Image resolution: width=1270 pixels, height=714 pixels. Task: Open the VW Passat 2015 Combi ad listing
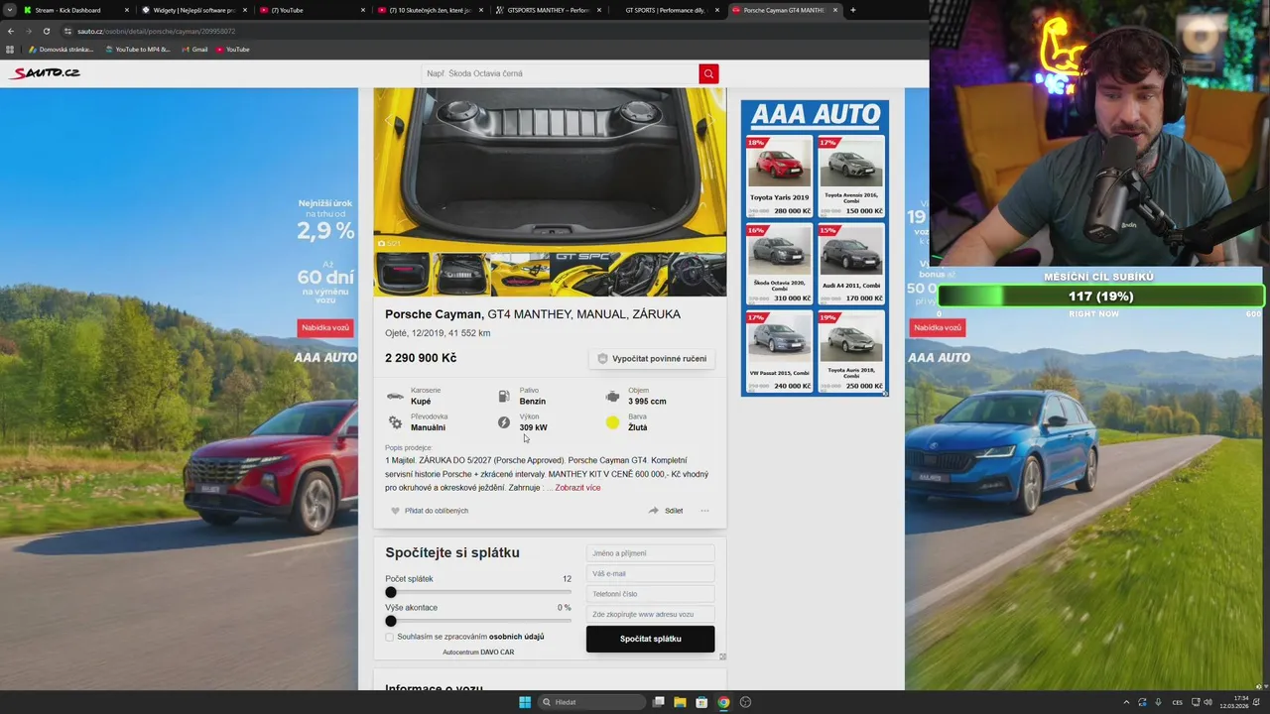click(x=779, y=351)
